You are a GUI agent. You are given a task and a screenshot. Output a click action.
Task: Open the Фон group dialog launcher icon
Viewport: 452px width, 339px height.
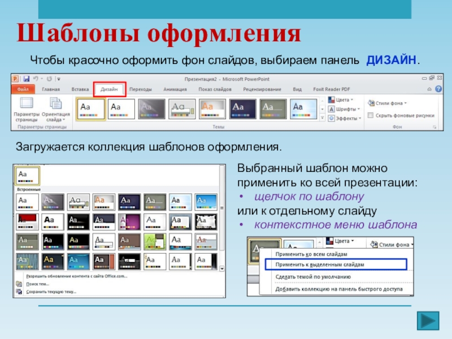pyautogui.click(x=434, y=127)
